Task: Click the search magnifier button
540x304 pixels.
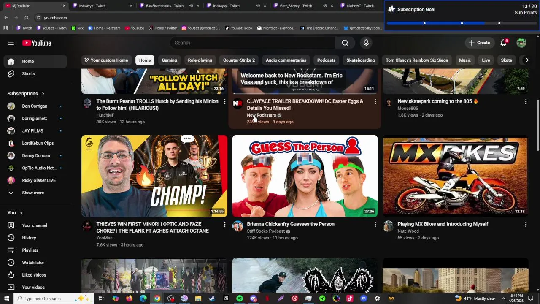Action: click(x=345, y=43)
